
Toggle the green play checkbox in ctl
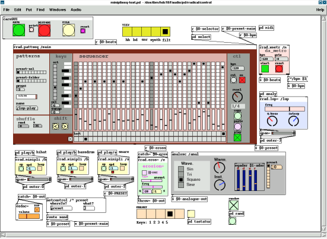click(x=237, y=138)
